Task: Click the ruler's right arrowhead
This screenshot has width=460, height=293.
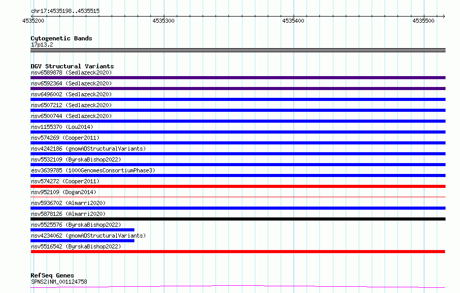Action: (443, 16)
